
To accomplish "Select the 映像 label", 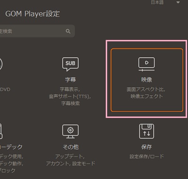I will coord(147,80).
